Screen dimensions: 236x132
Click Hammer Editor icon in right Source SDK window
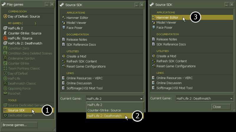pos(153,17)
